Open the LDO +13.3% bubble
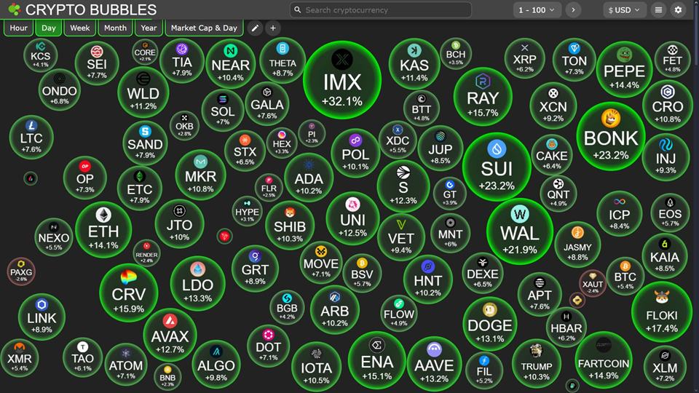This screenshot has height=393, width=699. click(197, 283)
